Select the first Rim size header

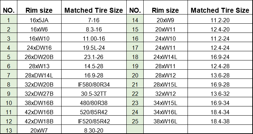coord(39,7)
